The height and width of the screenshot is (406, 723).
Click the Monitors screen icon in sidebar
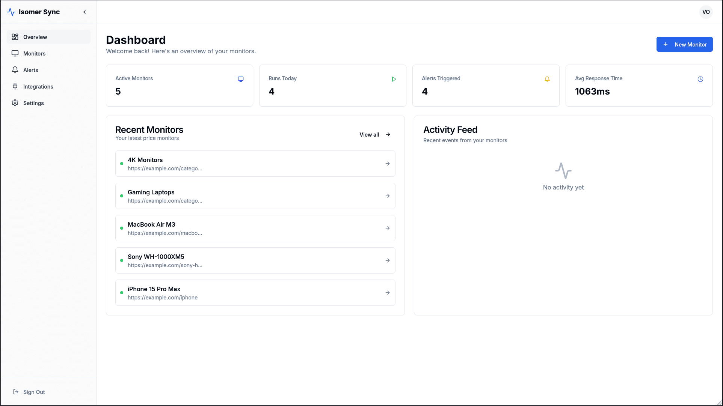15,53
